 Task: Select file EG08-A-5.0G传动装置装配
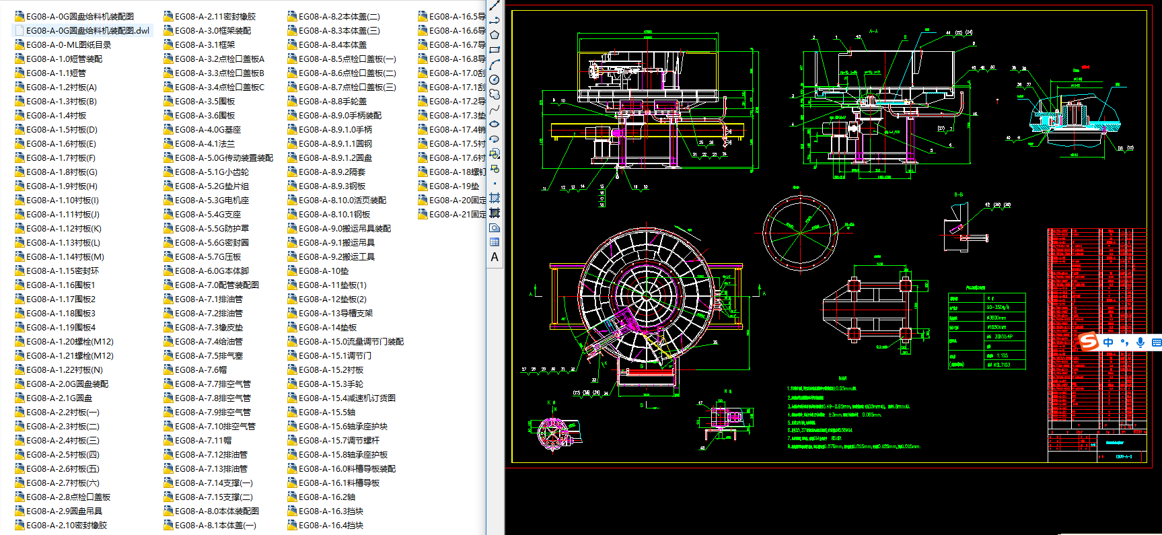219,157
